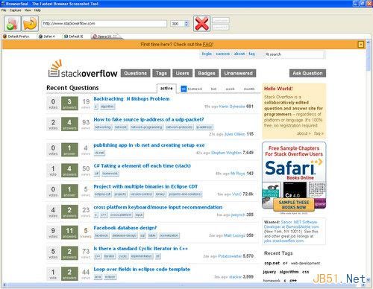Click the Sample These Books Now button
Viewport: 373px width, 289px height.
pyautogui.click(x=294, y=205)
